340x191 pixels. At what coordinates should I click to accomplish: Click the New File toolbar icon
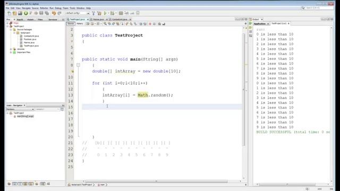[10, 13]
